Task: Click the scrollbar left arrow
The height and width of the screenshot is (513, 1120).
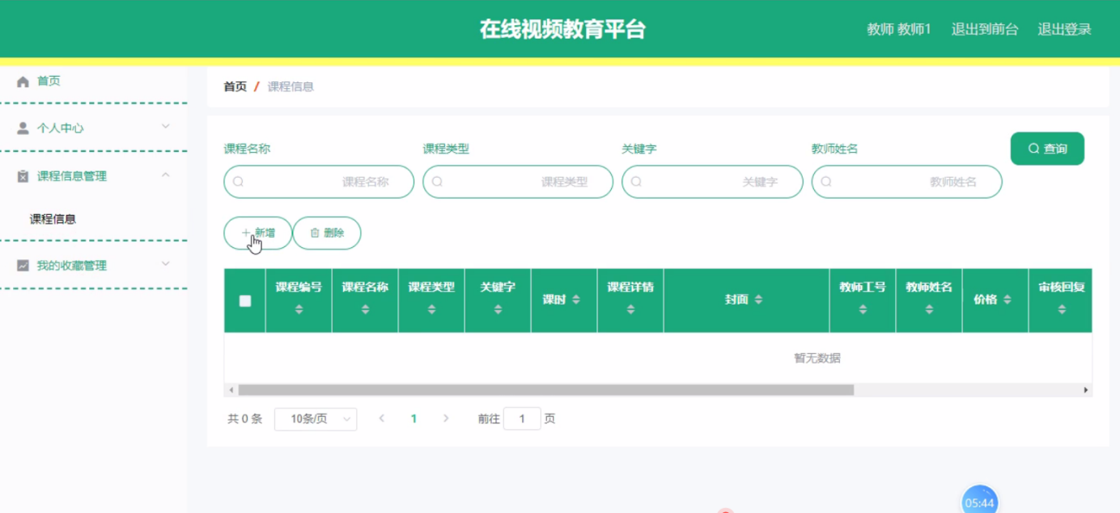Action: click(x=231, y=390)
